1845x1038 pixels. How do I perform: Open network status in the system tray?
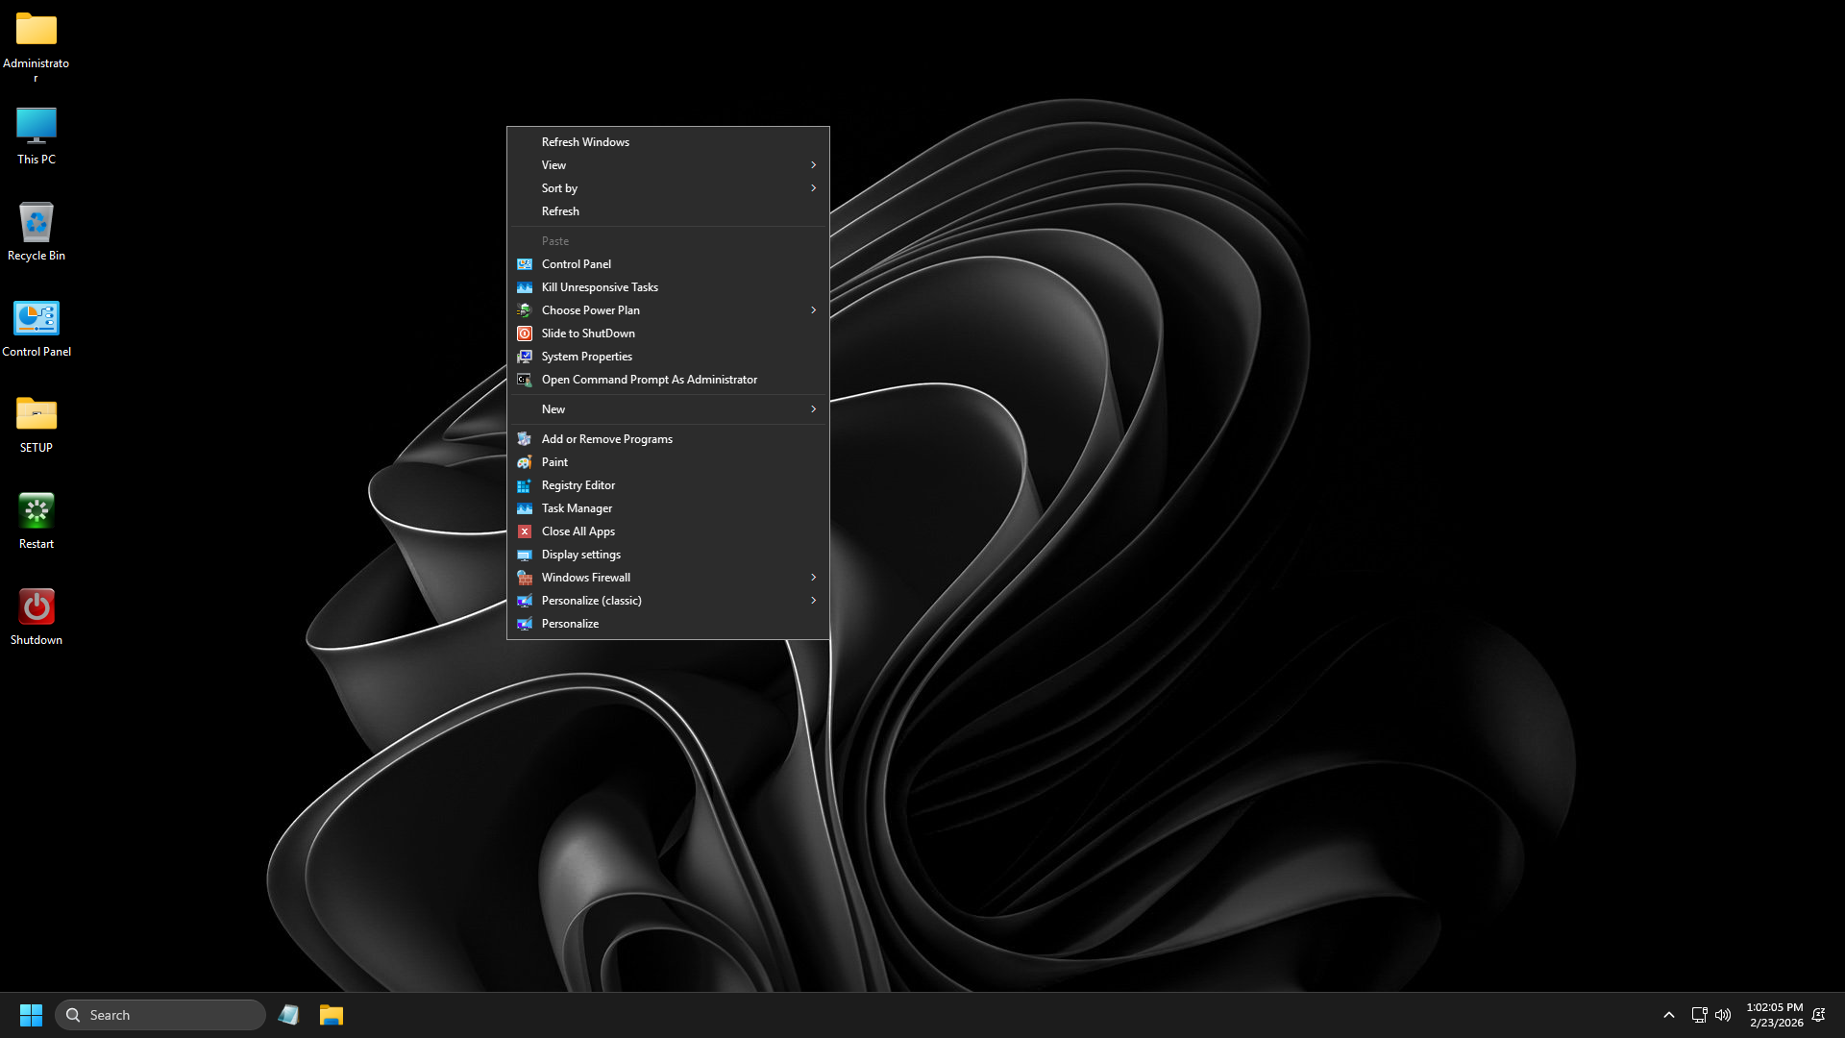pyautogui.click(x=1699, y=1015)
